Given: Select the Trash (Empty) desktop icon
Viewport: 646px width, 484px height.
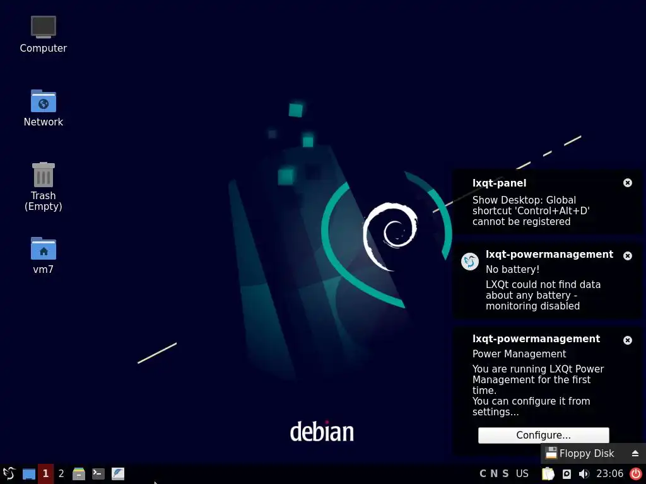Looking at the screenshot, I should point(44,187).
